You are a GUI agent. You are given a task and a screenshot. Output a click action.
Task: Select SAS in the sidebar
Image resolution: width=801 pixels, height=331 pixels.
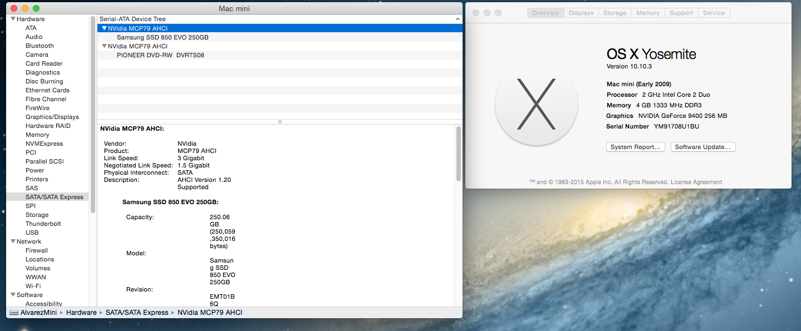point(32,188)
